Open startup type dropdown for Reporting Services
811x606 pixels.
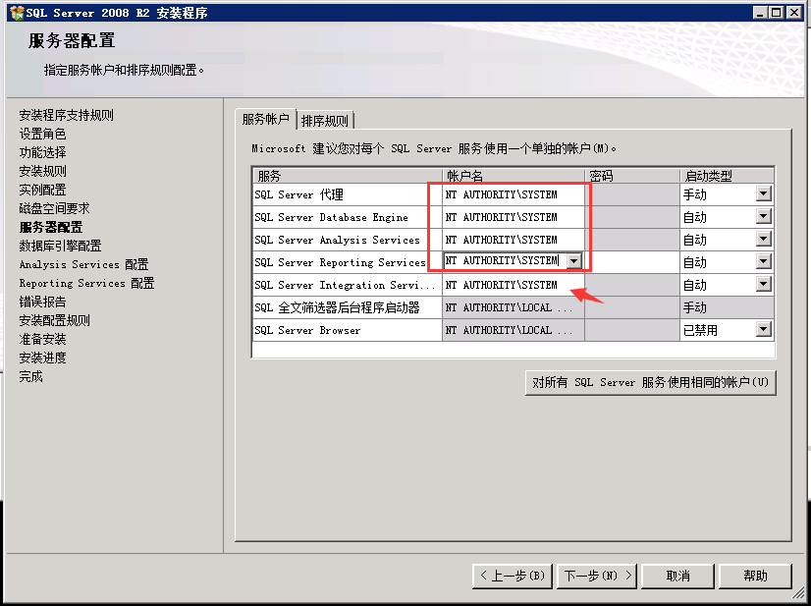[764, 261]
